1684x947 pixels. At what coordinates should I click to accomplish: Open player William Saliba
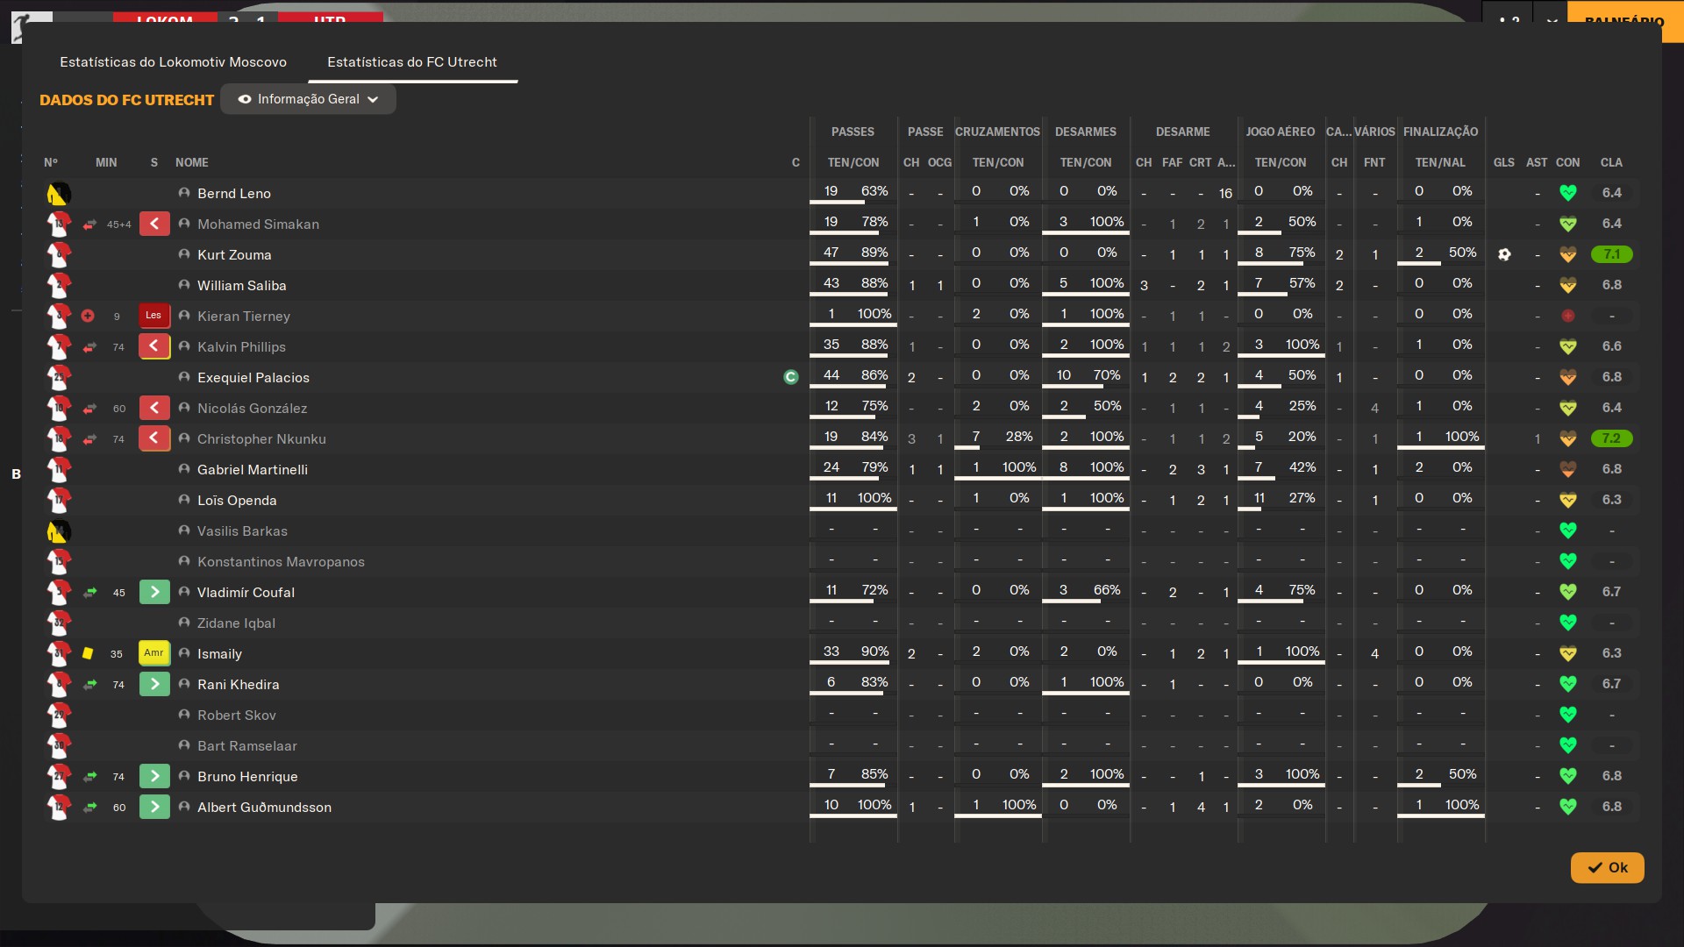(x=242, y=285)
